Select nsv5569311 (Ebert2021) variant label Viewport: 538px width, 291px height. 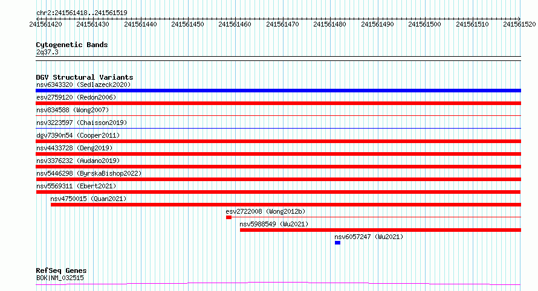(76, 186)
